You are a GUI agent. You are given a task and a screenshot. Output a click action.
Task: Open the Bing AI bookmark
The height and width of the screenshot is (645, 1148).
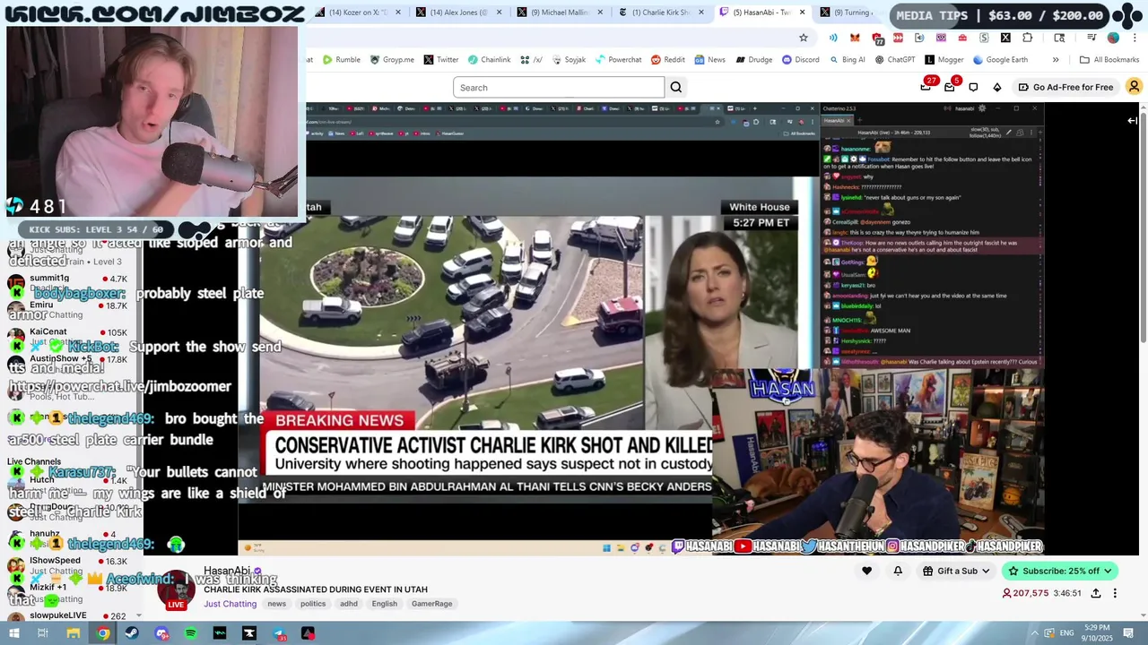tap(847, 60)
